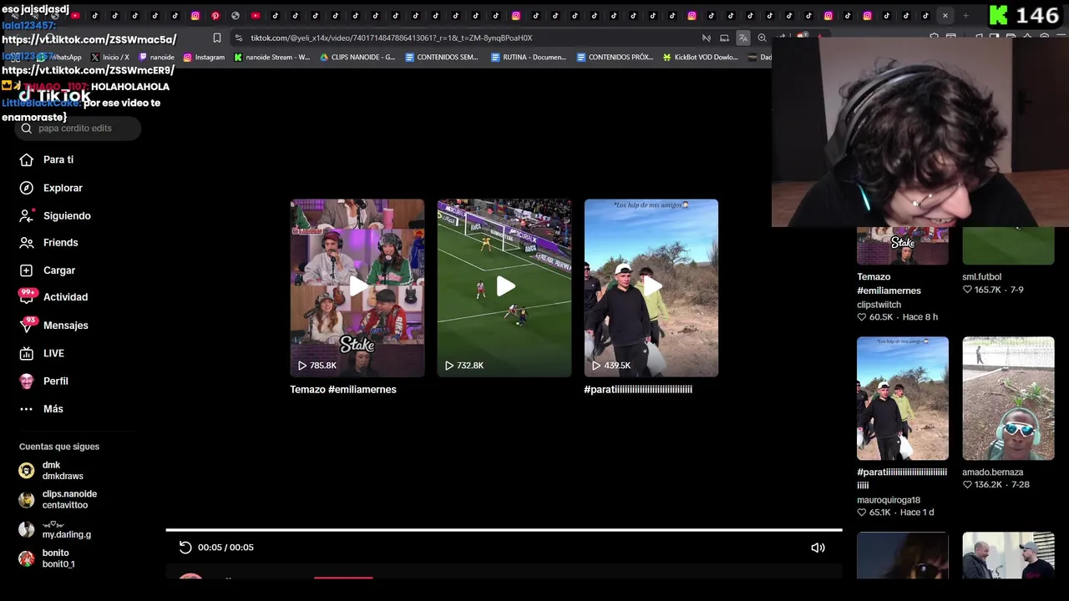Open the CLIPS NANOIDE Drive bookmark
The image size is (1069, 601).
click(357, 58)
